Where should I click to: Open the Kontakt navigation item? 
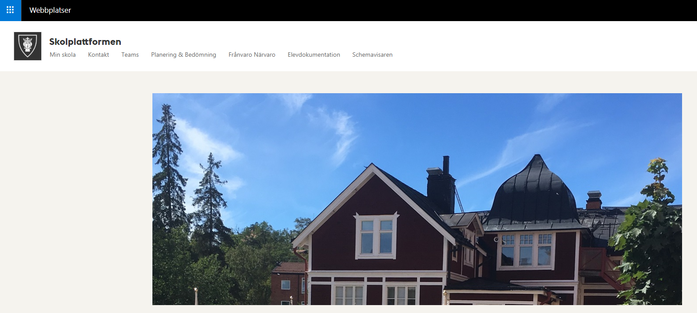[98, 55]
